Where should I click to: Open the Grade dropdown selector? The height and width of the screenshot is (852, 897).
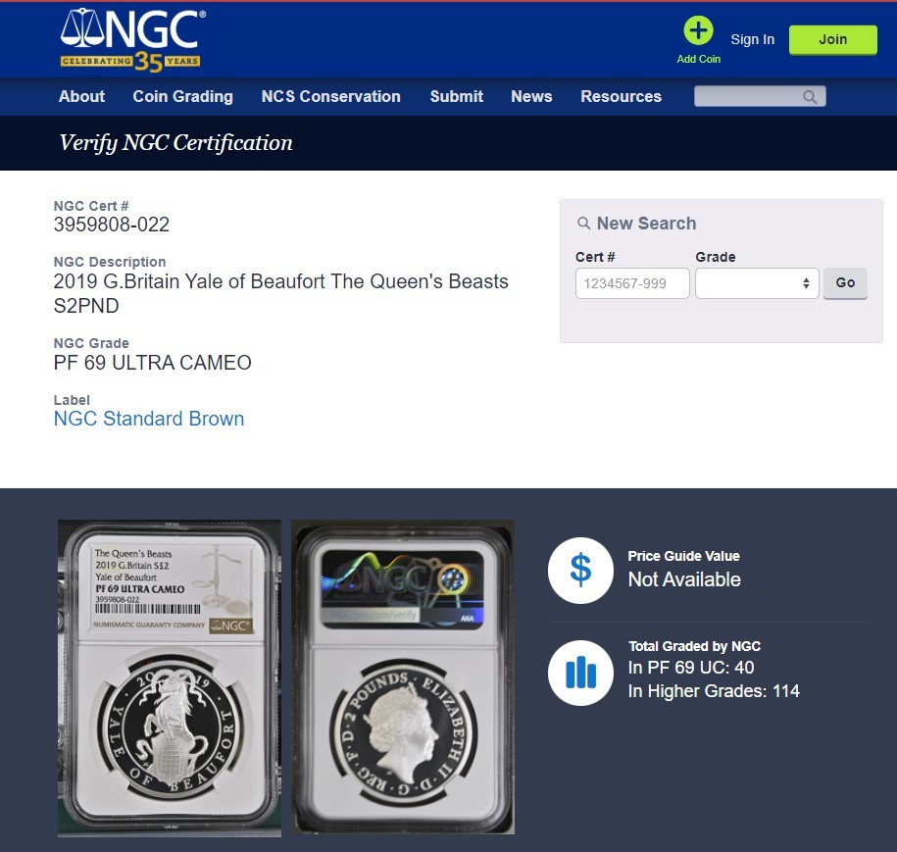(756, 283)
